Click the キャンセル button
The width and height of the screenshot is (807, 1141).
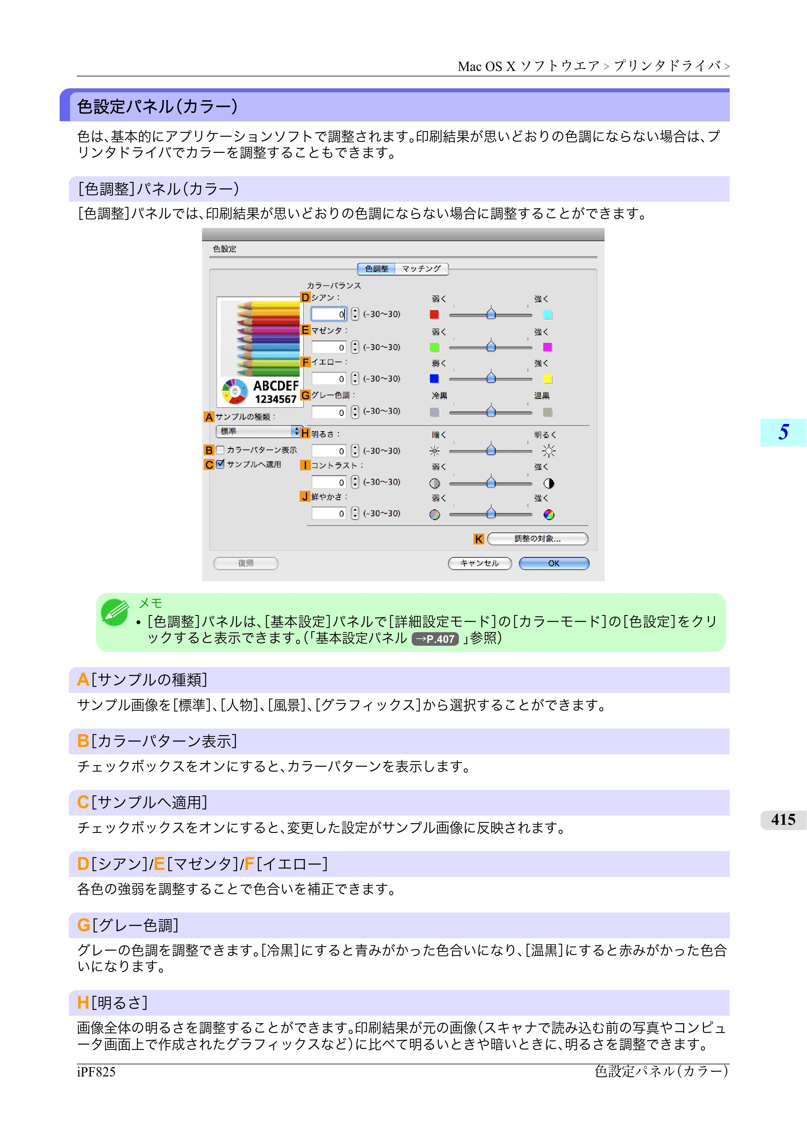(x=480, y=563)
